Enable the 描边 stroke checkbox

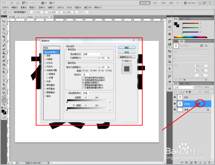point(45,96)
